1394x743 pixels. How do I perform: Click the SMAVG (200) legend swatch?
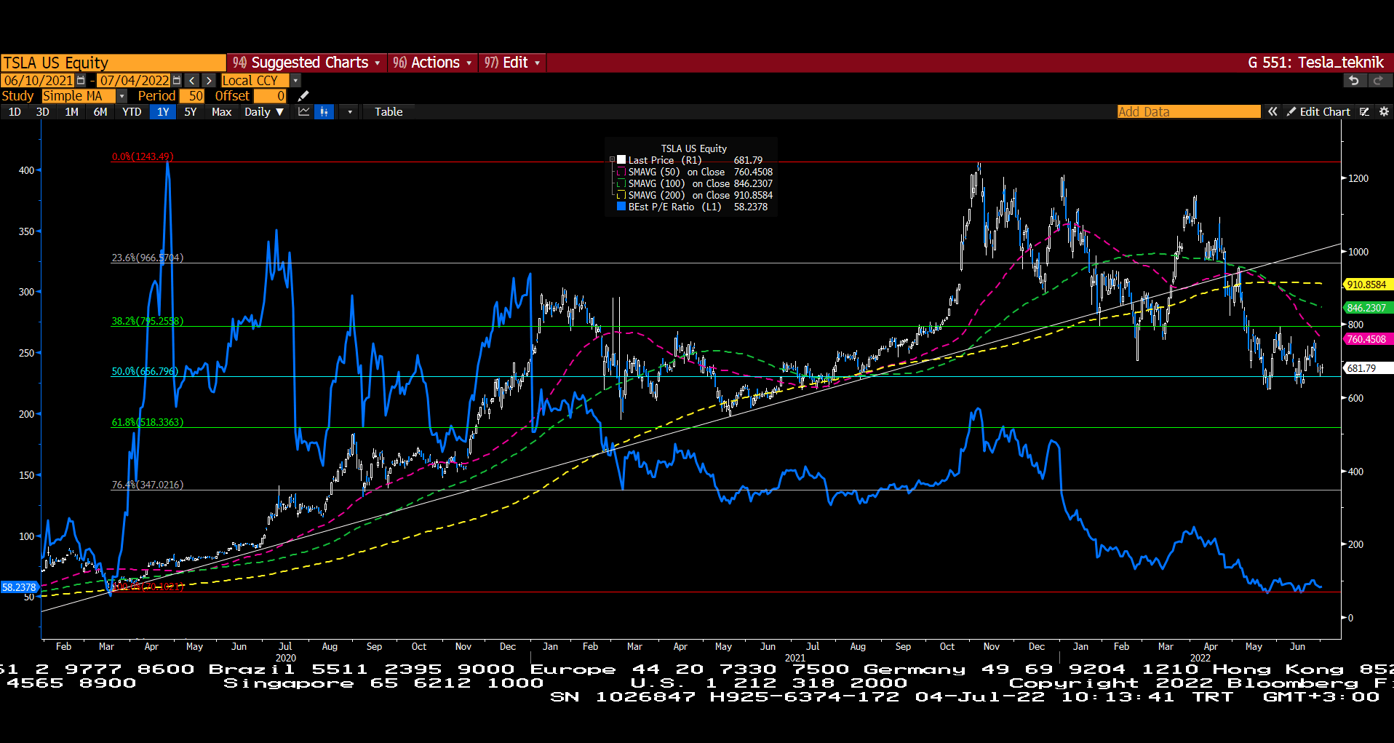coord(621,196)
